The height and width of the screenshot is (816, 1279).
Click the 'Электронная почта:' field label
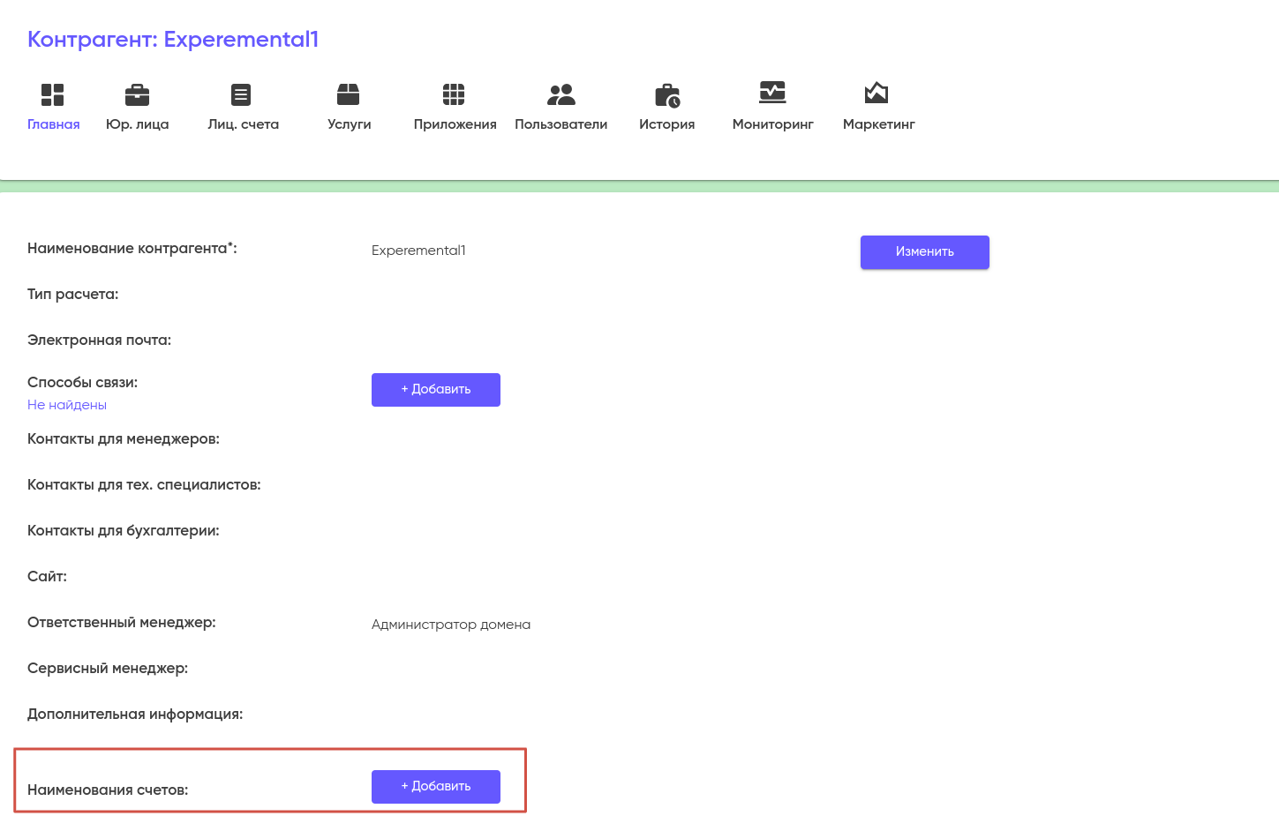click(x=99, y=341)
